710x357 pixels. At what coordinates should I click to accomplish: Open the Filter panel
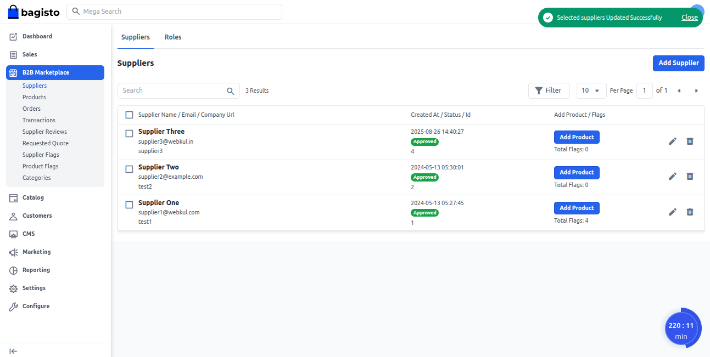tap(549, 90)
